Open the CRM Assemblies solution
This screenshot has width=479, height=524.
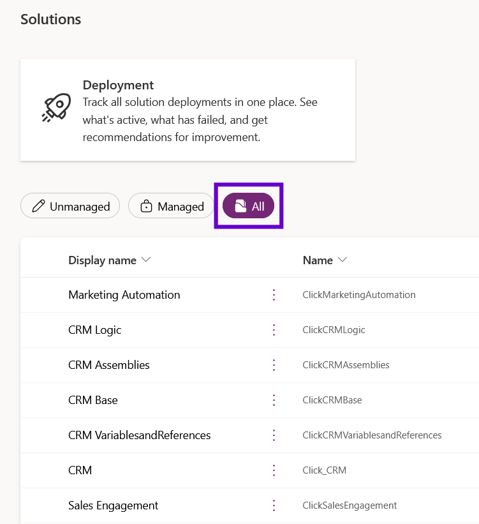(x=109, y=365)
